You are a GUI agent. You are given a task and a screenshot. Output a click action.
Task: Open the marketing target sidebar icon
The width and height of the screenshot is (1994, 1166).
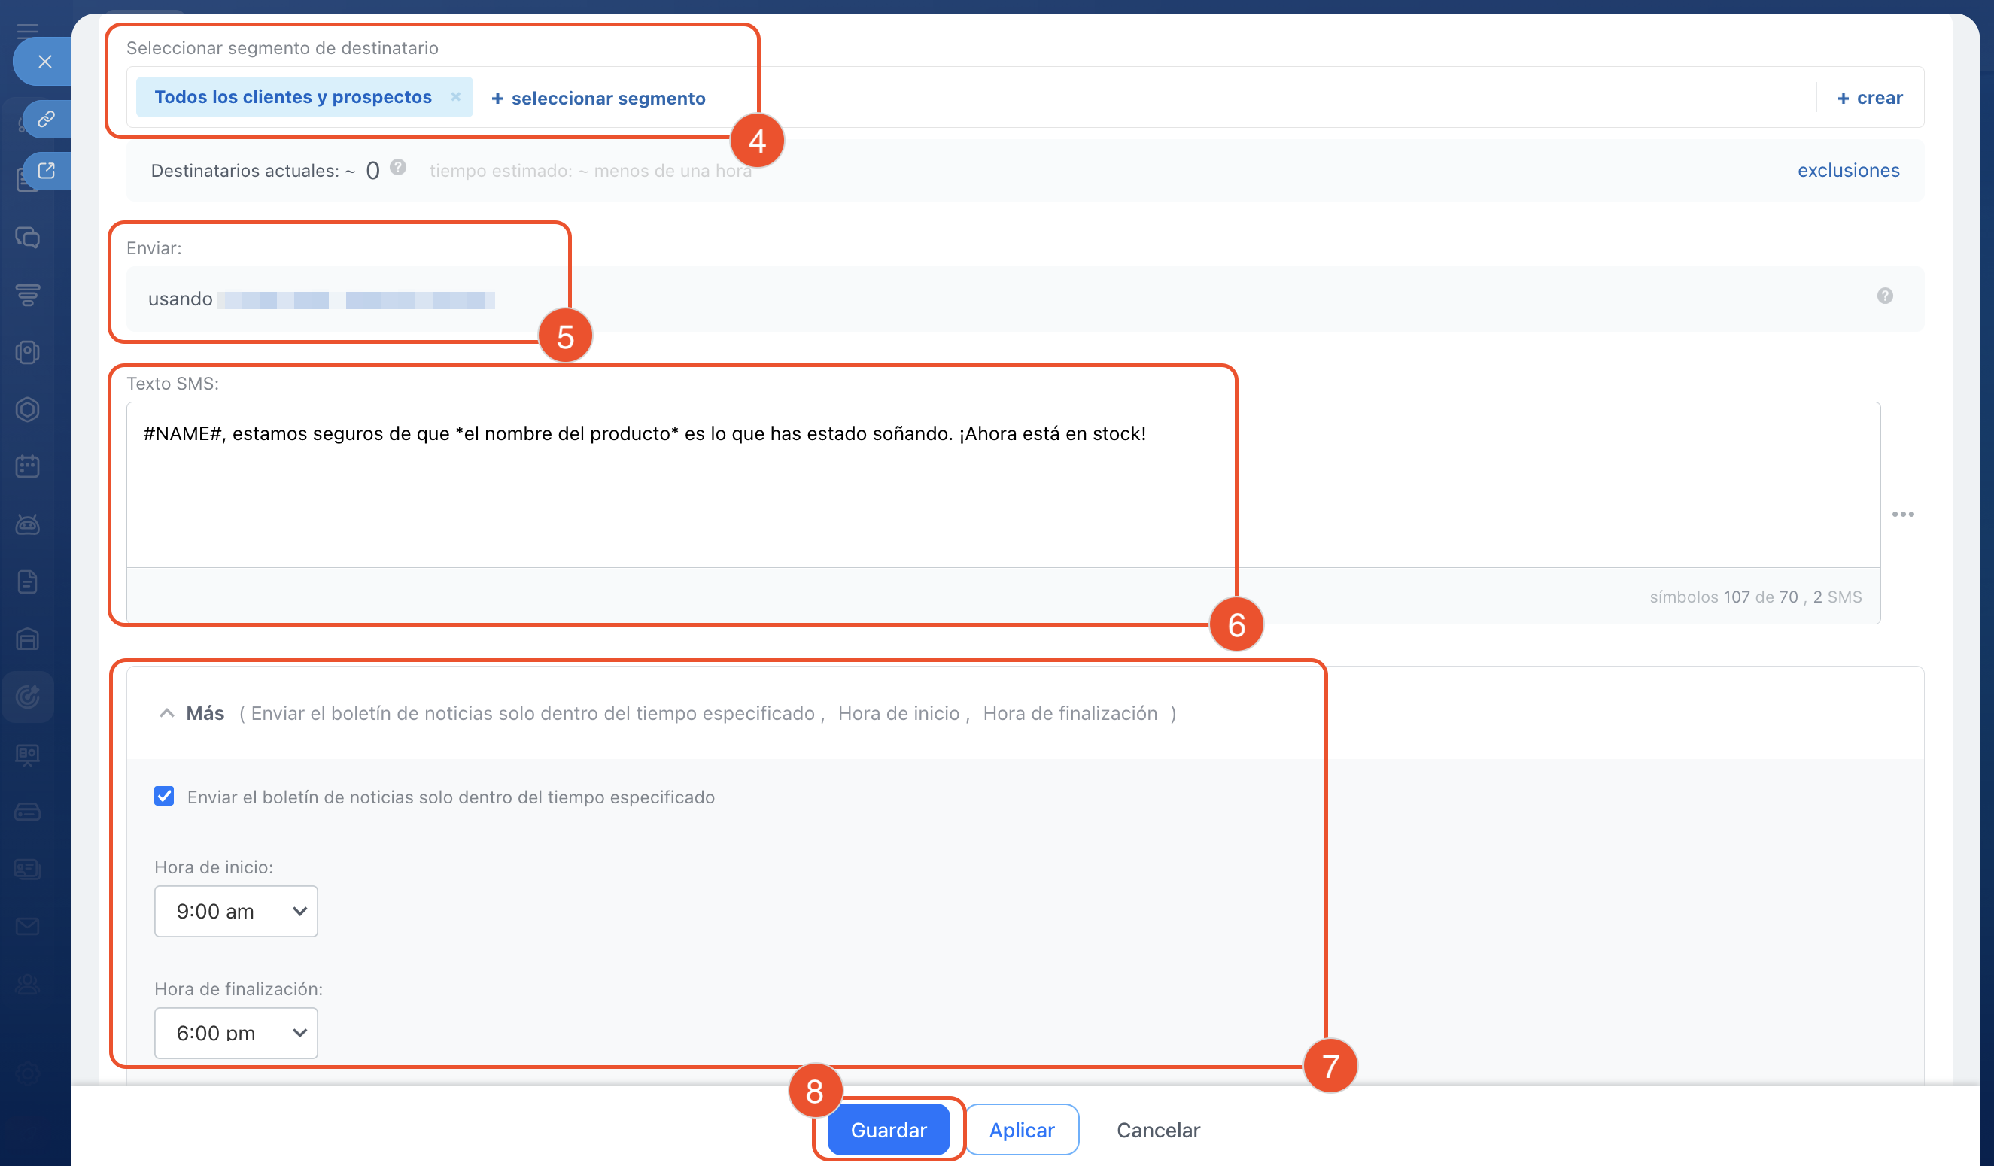click(28, 696)
